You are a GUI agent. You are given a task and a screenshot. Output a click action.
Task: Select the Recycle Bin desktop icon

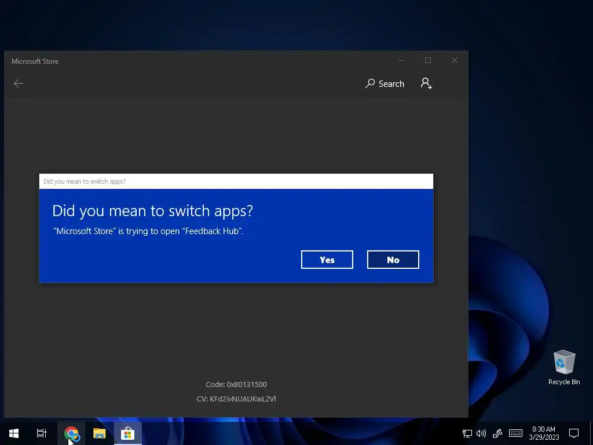click(564, 367)
